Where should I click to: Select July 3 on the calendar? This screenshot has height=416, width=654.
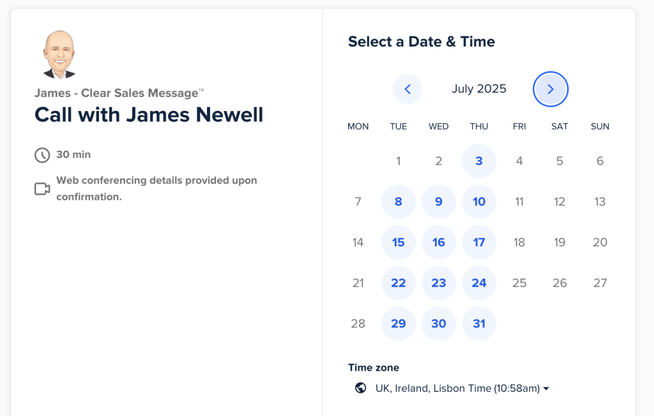[479, 161]
